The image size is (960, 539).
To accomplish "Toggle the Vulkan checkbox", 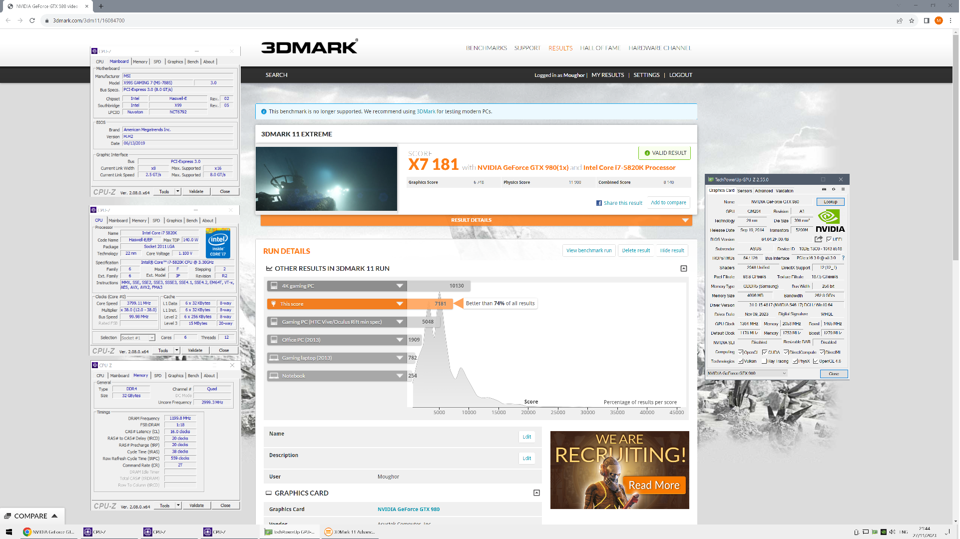I will pyautogui.click(x=741, y=361).
